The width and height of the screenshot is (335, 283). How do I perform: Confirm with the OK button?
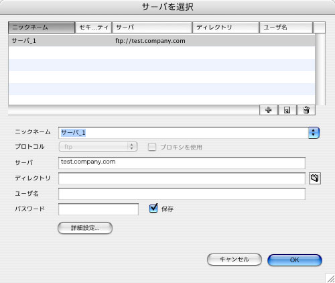[295, 260]
